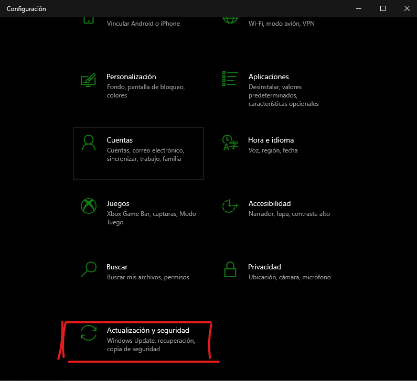
Task: Open Actualización y seguridad heading text
Action: click(148, 330)
